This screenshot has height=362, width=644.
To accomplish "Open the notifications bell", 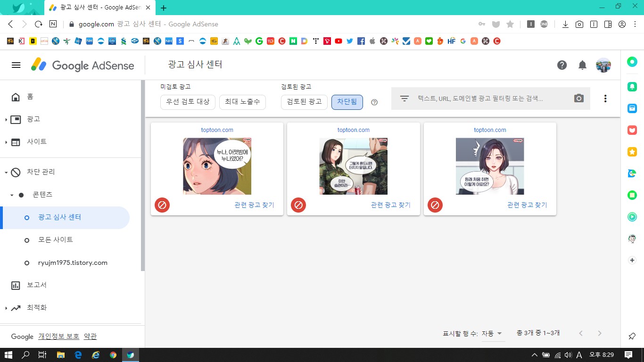I will click(582, 65).
